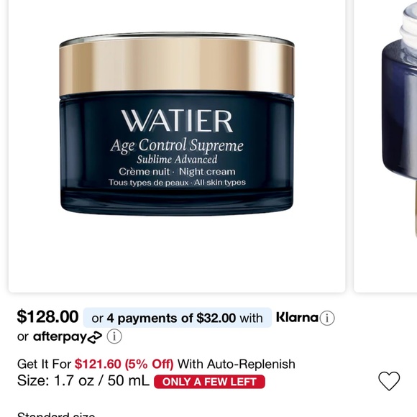
Task: Click the afterpay info icon
Action: point(114,336)
